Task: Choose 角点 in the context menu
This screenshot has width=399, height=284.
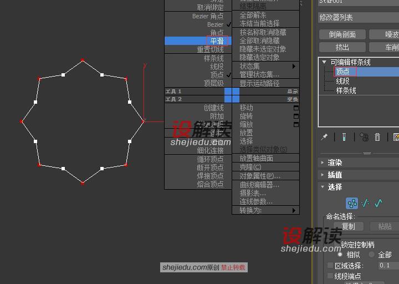Action: tap(217, 33)
